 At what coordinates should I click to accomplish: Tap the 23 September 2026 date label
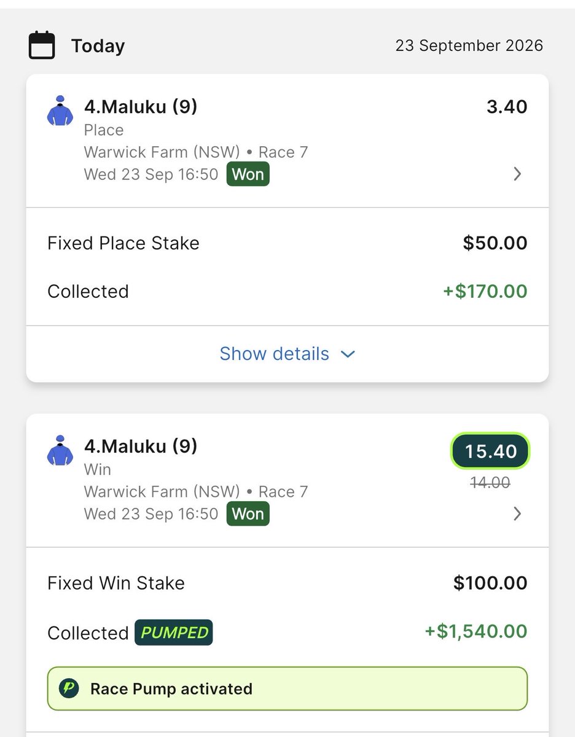[469, 46]
